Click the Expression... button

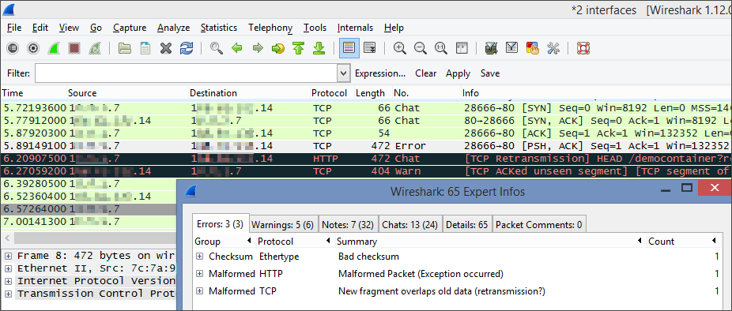pos(380,73)
